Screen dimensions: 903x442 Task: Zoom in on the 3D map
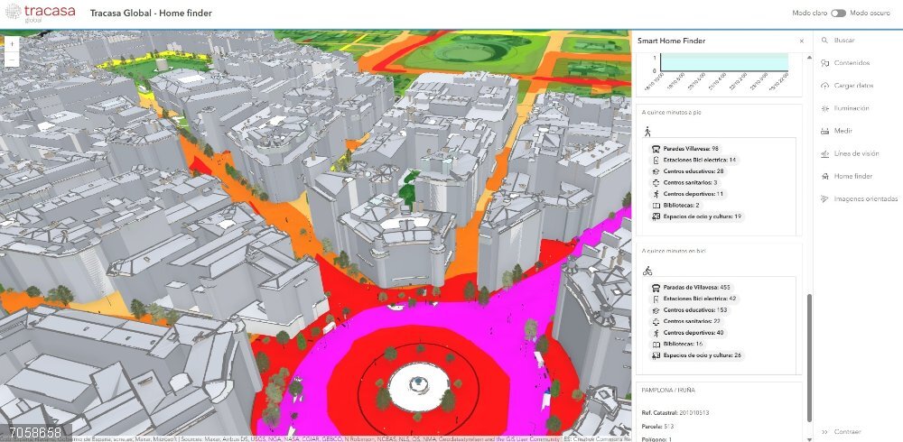(x=12, y=42)
